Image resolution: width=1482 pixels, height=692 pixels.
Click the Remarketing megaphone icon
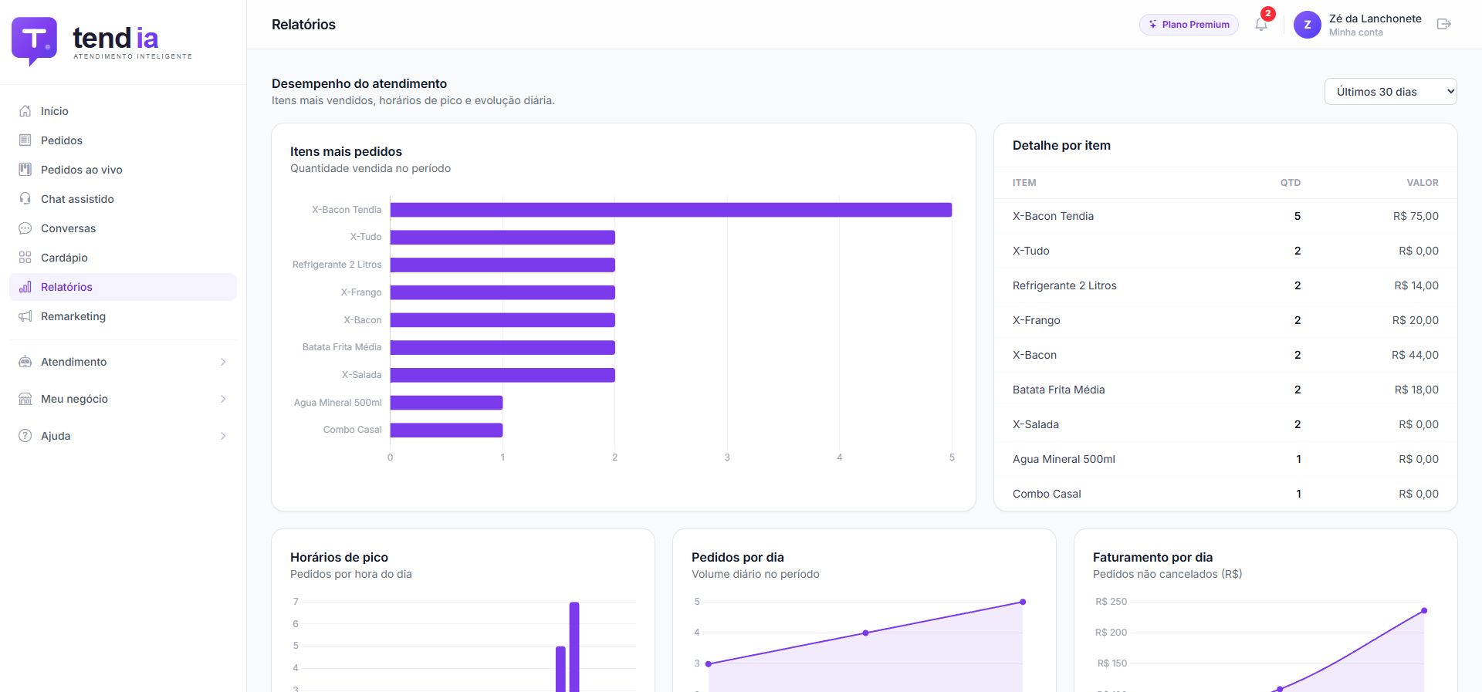coord(25,316)
